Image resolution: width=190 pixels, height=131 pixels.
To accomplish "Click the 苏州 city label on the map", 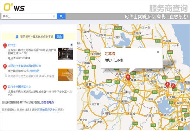I will pyautogui.click(x=179, y=103).
